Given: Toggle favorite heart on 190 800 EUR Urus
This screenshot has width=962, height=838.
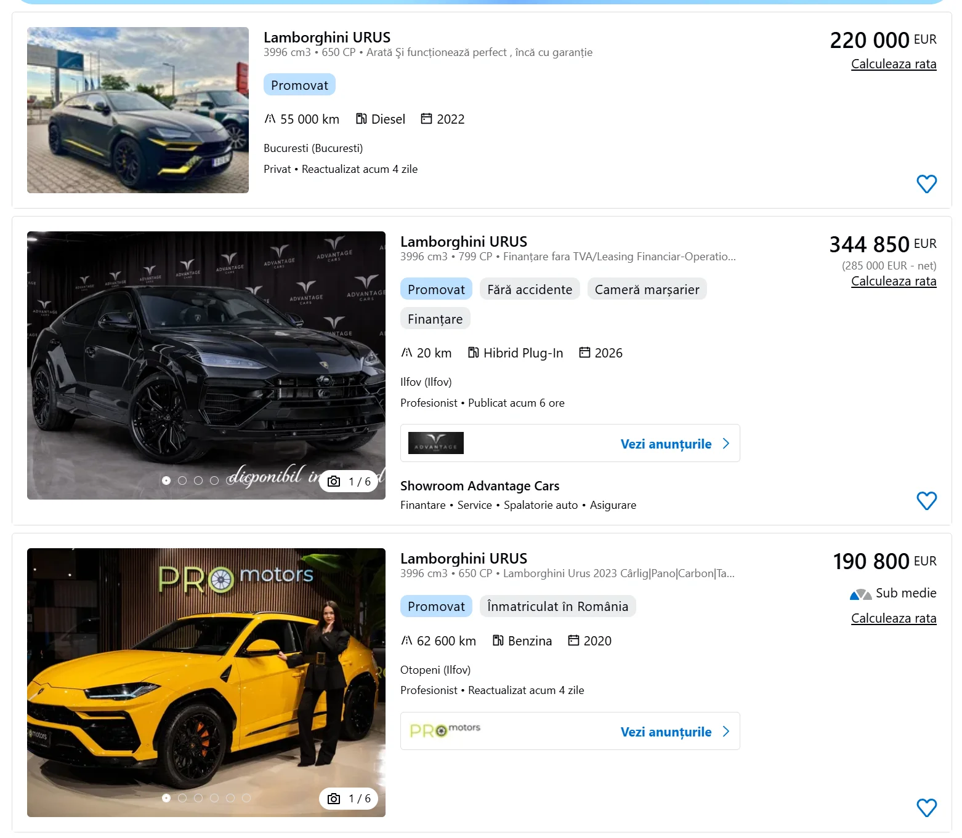Looking at the screenshot, I should (926, 807).
